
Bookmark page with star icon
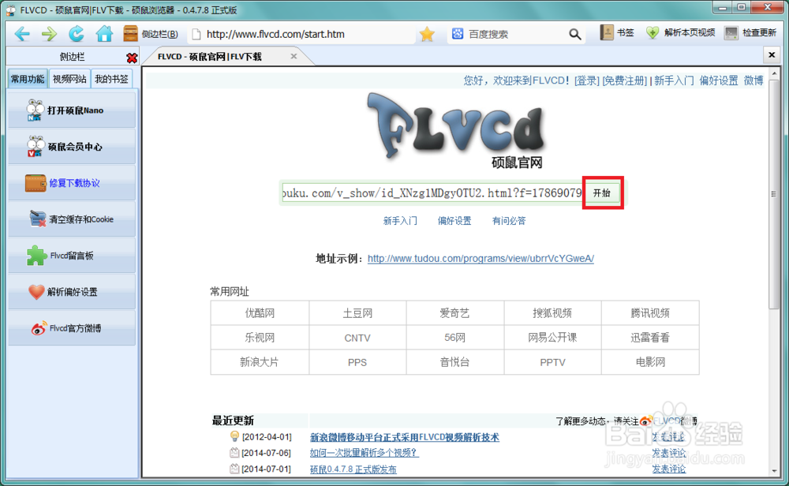click(x=427, y=34)
